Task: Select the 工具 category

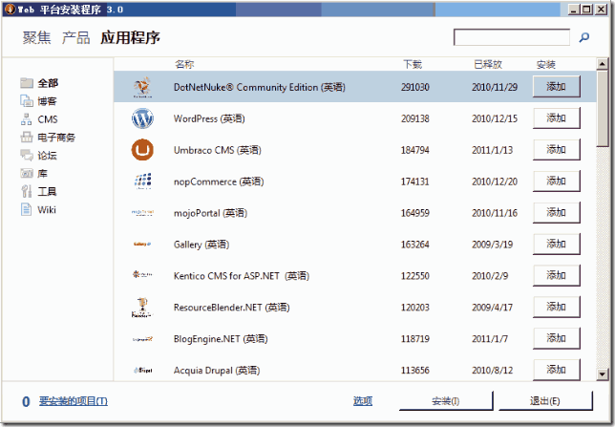Action: pos(47,191)
